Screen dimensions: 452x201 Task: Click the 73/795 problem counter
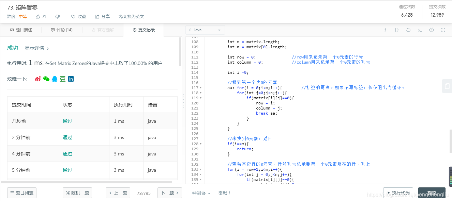tap(144, 193)
